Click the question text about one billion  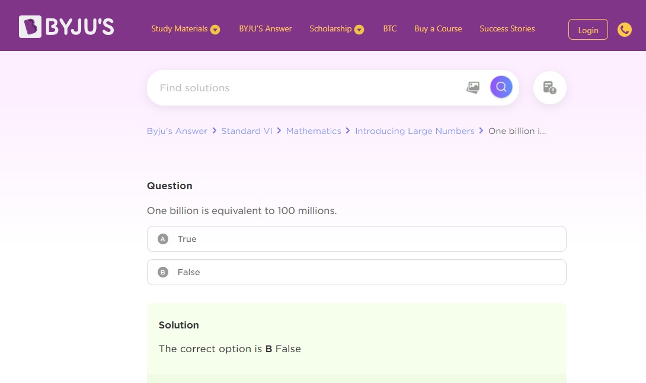[242, 210]
